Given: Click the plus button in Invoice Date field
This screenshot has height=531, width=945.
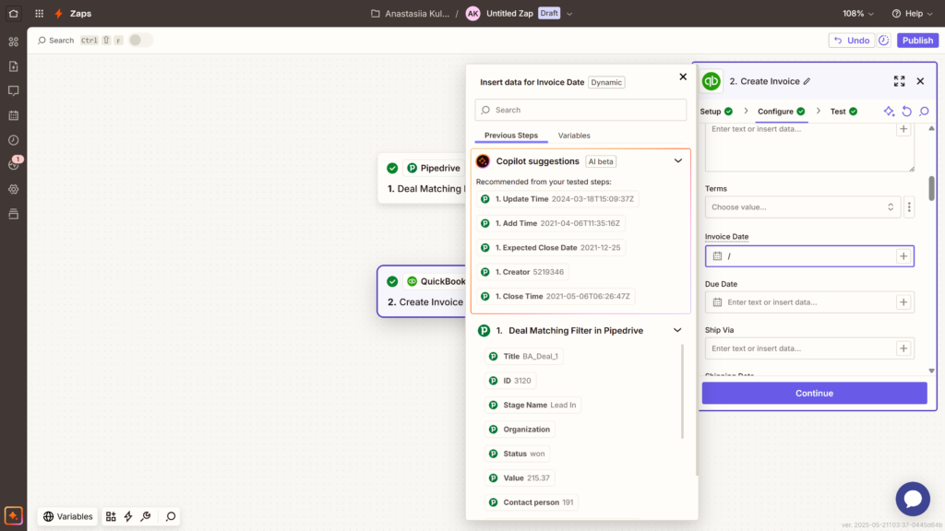Looking at the screenshot, I should (x=903, y=256).
